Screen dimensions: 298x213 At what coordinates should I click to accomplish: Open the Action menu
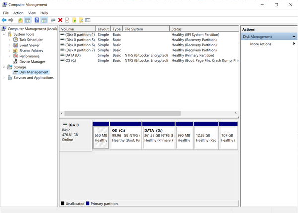[18, 13]
